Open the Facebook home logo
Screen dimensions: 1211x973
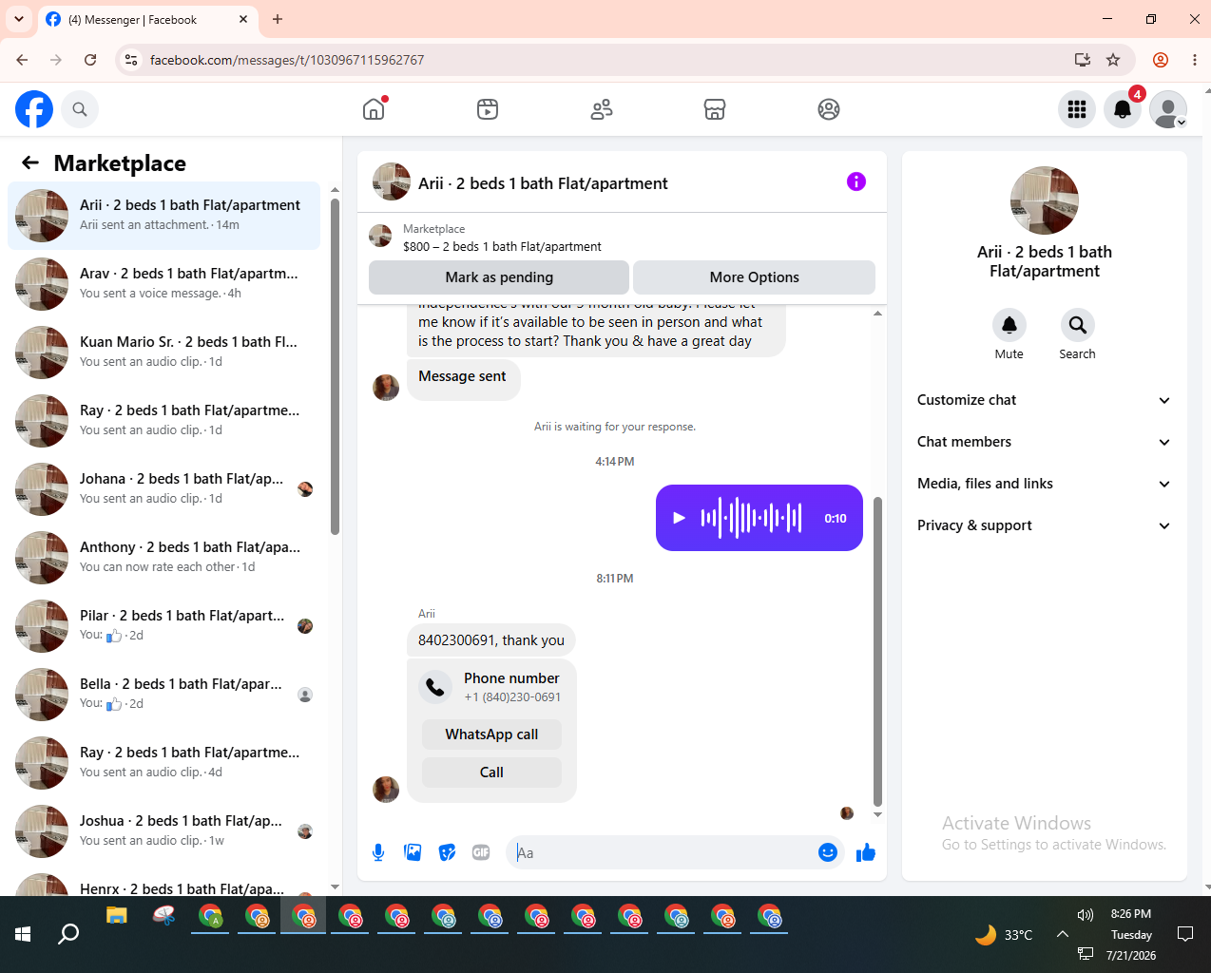(x=34, y=109)
